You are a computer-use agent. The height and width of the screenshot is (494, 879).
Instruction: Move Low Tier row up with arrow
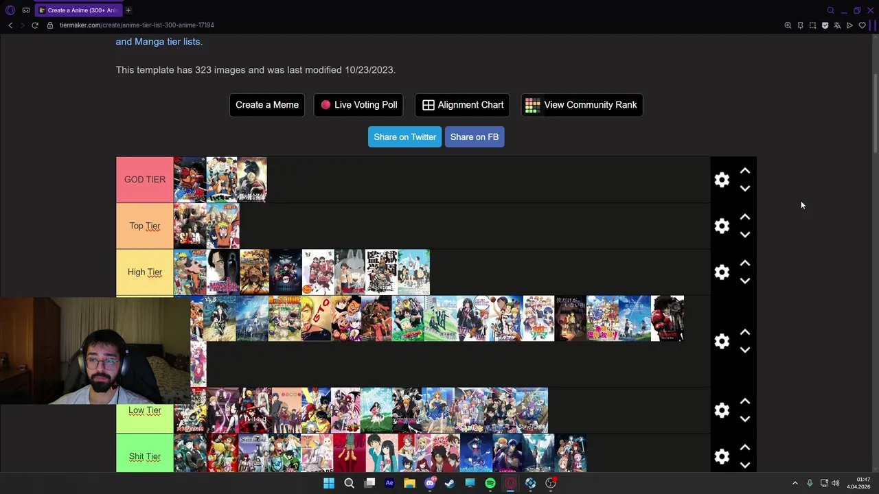click(x=745, y=401)
